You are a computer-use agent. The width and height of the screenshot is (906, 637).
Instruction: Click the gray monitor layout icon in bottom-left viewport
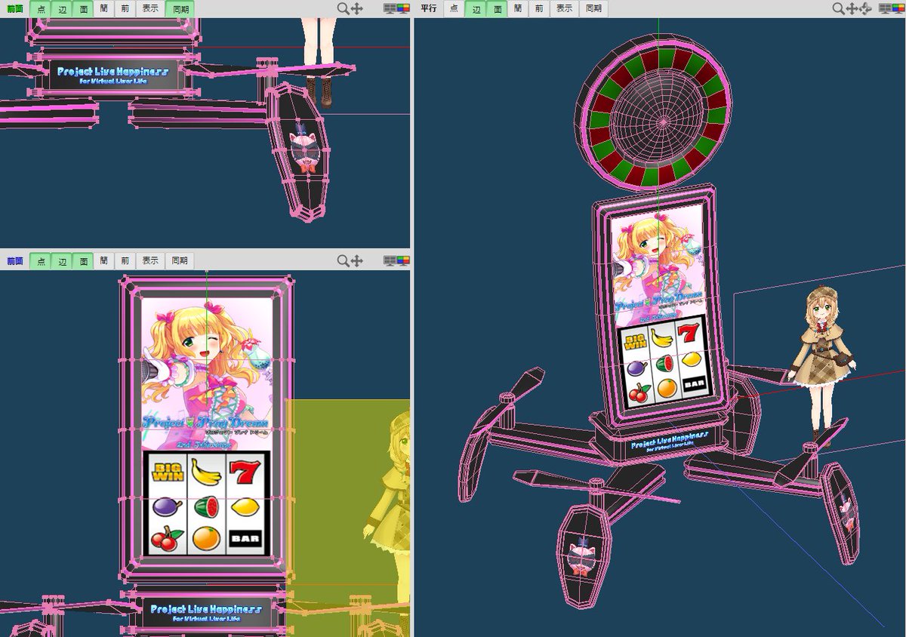pyautogui.click(x=390, y=260)
